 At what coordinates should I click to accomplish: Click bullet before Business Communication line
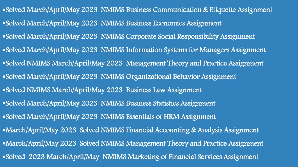coord(4,9)
